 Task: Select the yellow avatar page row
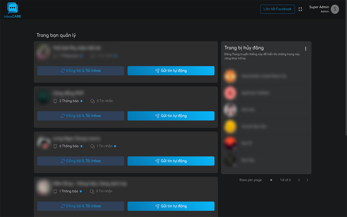coord(230,127)
